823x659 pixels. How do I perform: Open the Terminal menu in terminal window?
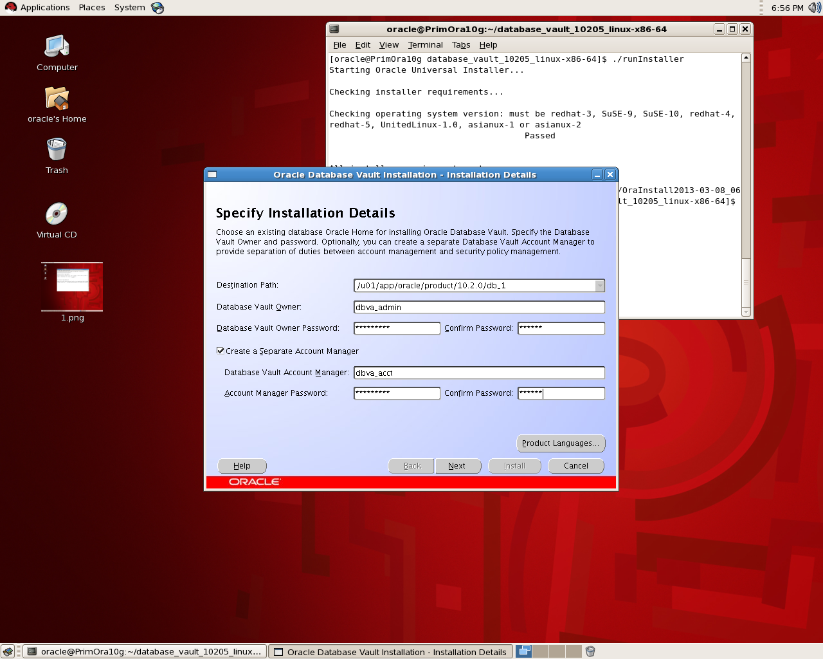(x=425, y=45)
